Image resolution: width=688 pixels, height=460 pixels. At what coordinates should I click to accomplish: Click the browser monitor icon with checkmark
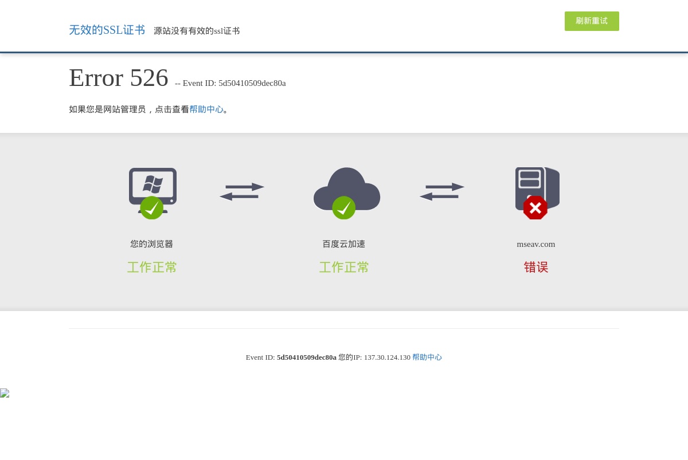click(x=153, y=193)
